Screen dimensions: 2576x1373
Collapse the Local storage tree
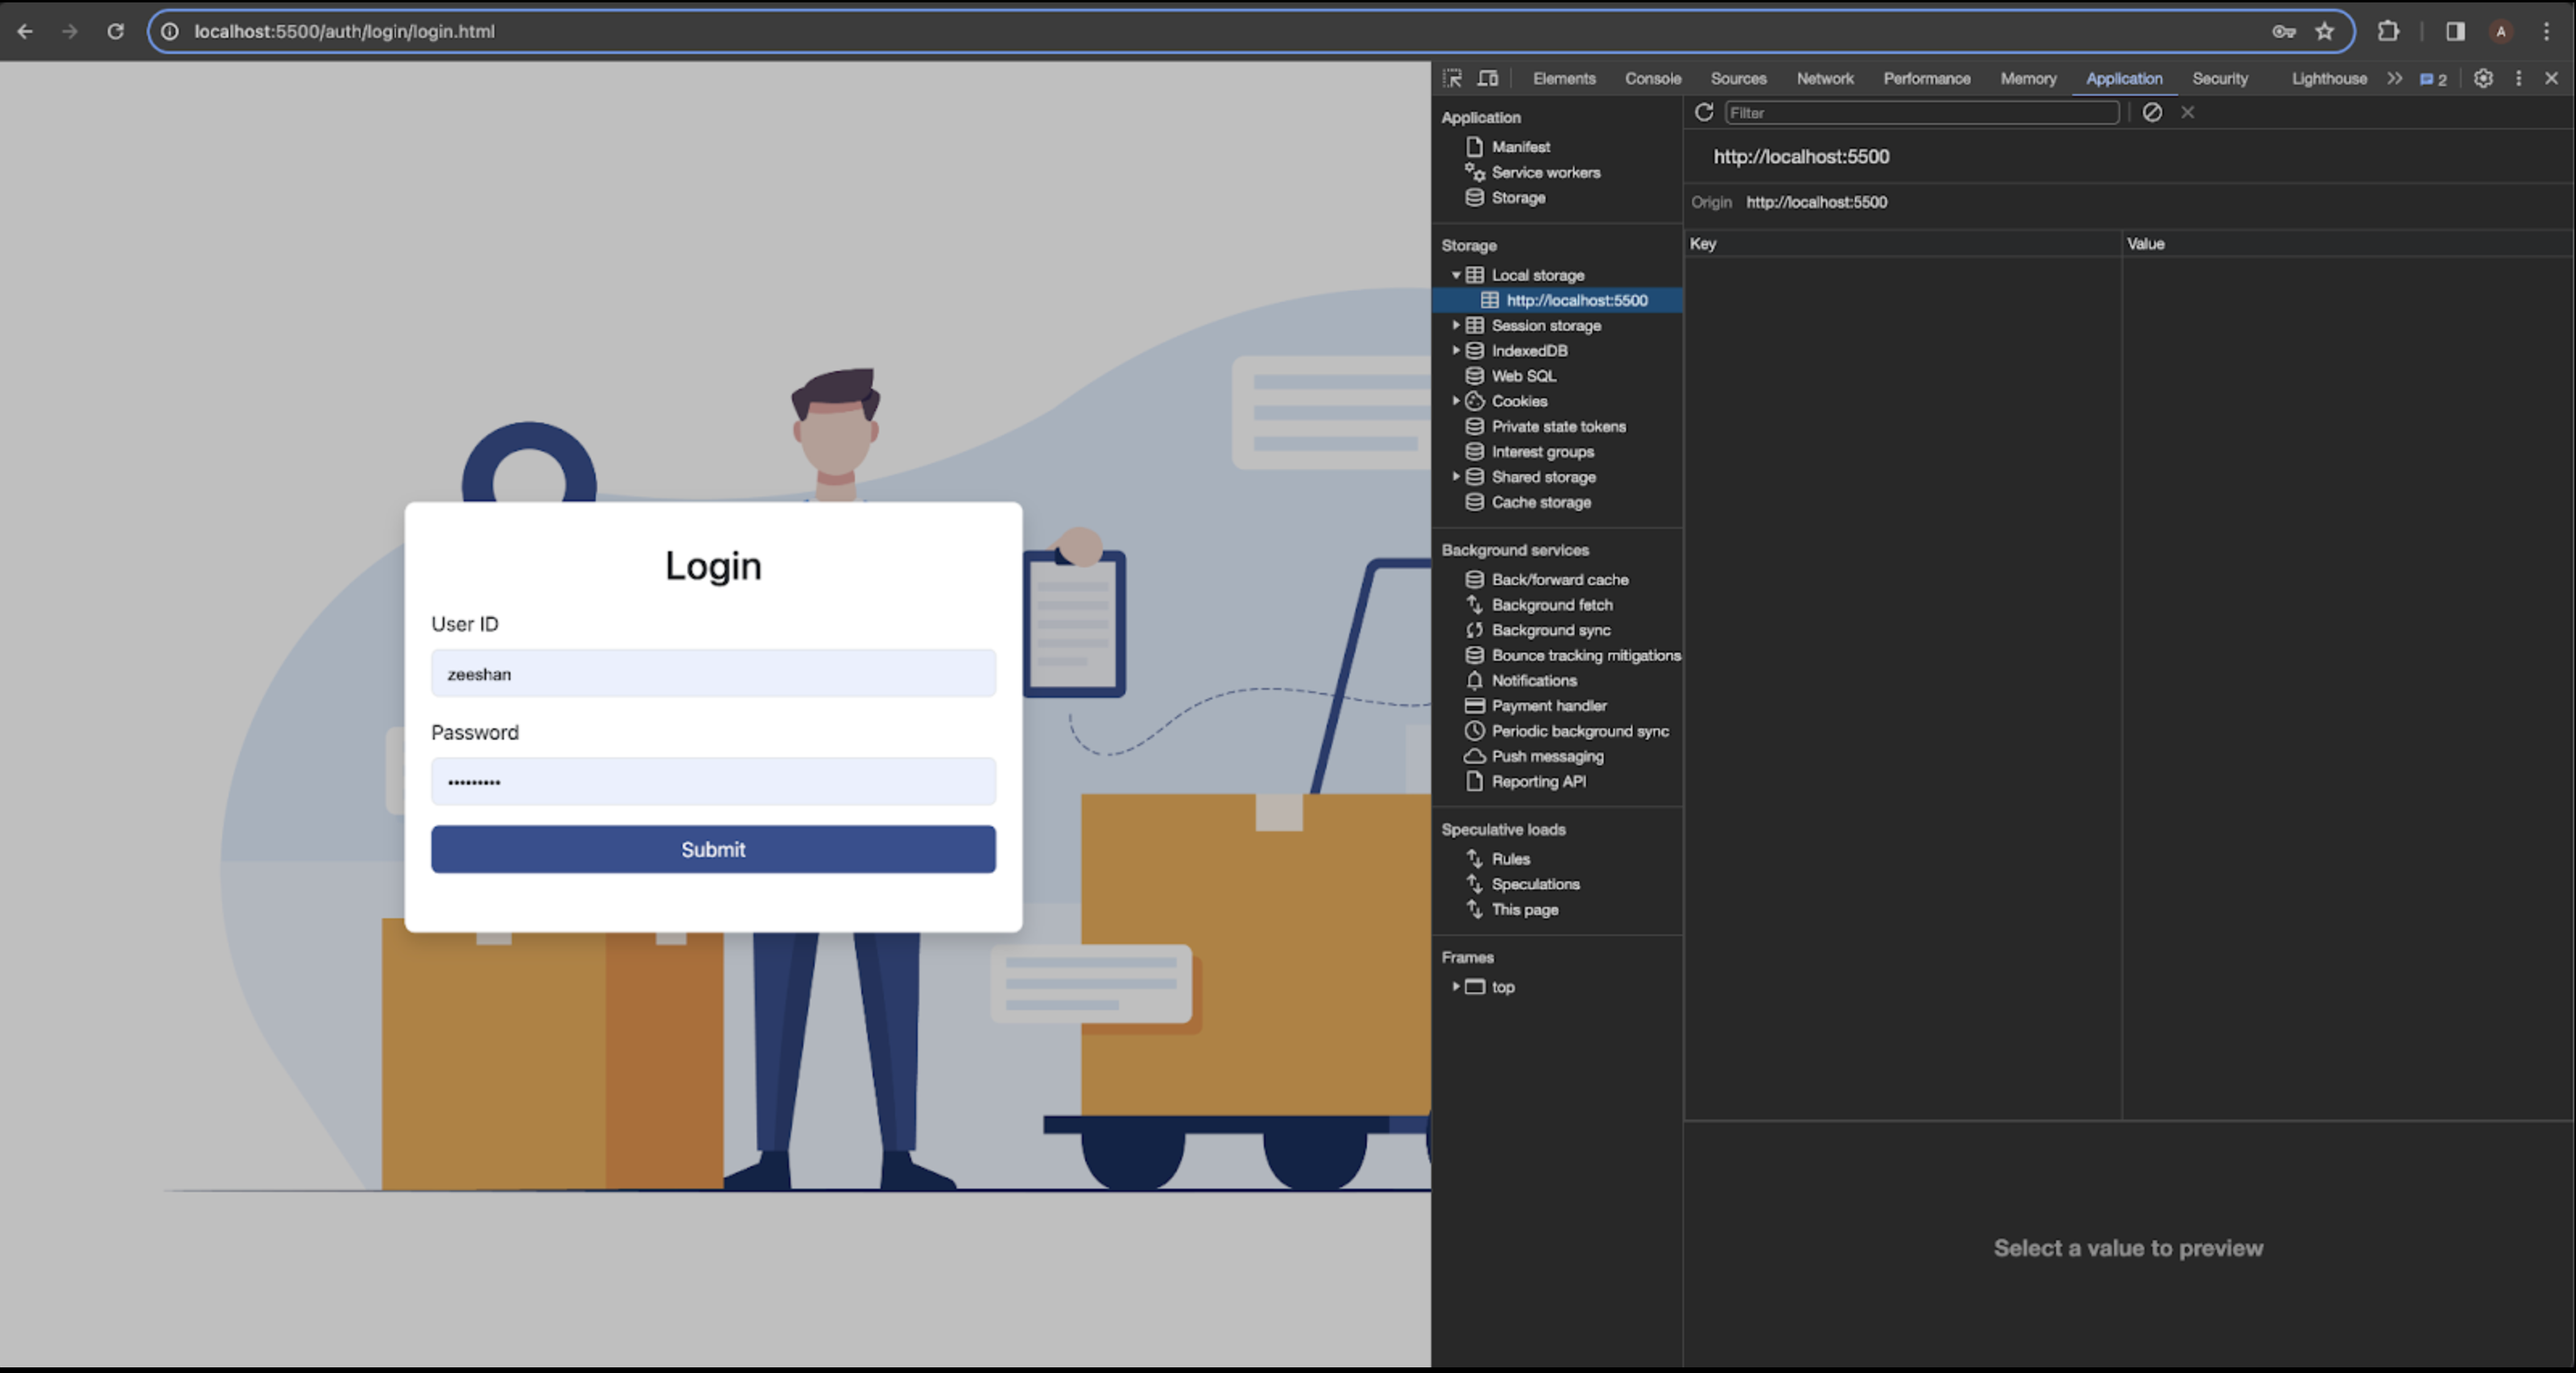(1456, 275)
